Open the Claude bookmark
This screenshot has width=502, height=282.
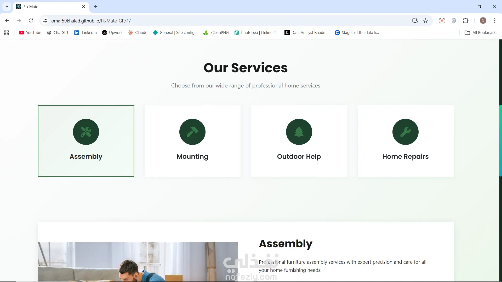click(x=138, y=33)
